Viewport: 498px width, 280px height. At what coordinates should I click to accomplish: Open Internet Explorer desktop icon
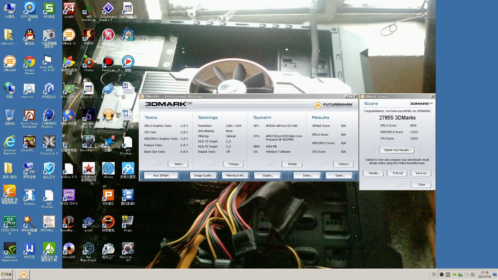coord(10,145)
